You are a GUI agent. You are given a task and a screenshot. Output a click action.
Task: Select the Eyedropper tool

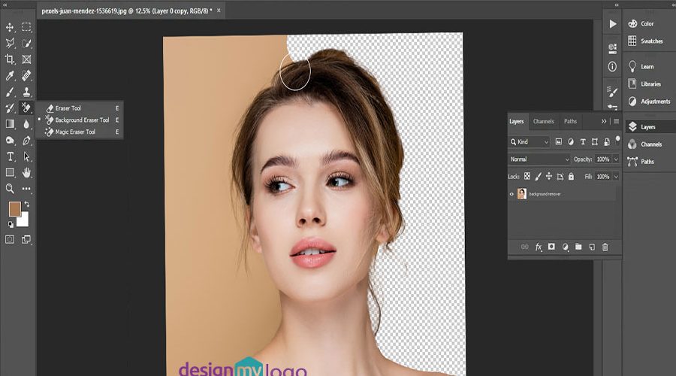click(x=10, y=75)
